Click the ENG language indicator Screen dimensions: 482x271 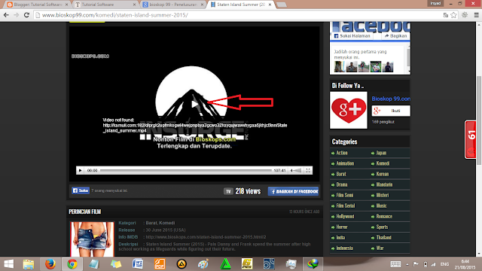point(444,264)
